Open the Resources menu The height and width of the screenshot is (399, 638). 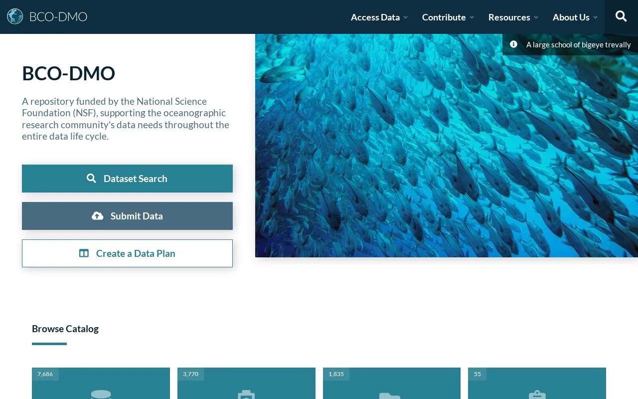click(x=509, y=17)
